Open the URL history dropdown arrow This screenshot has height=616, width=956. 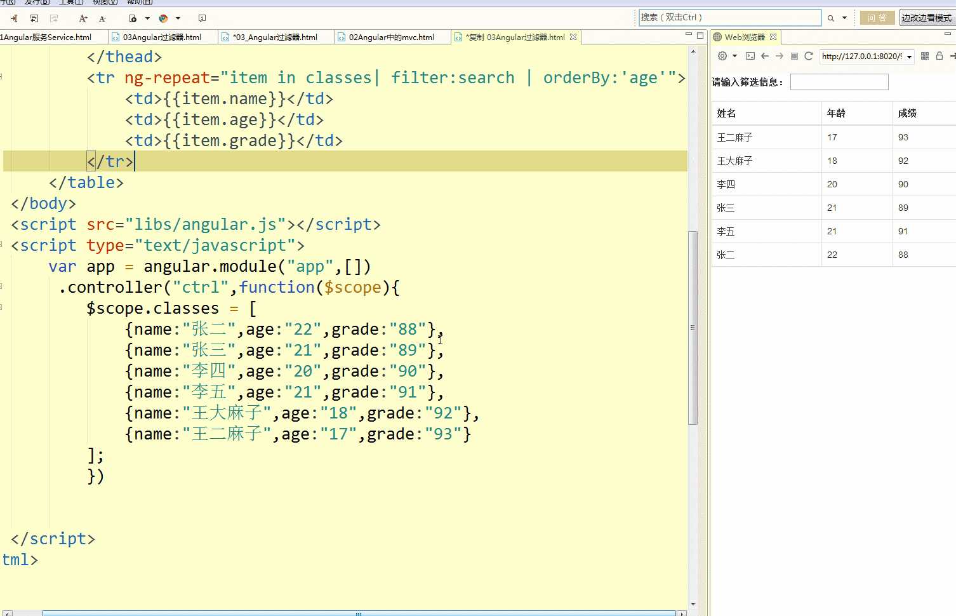(910, 57)
